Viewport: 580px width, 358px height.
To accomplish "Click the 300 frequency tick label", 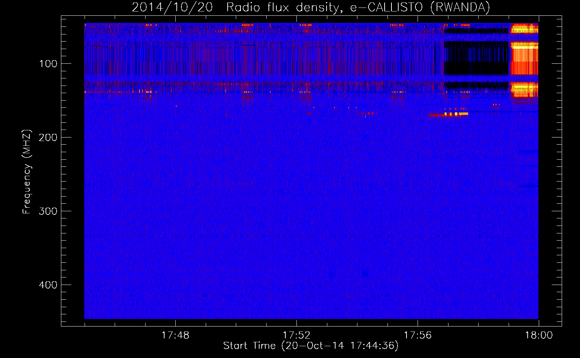I will 48,211.
